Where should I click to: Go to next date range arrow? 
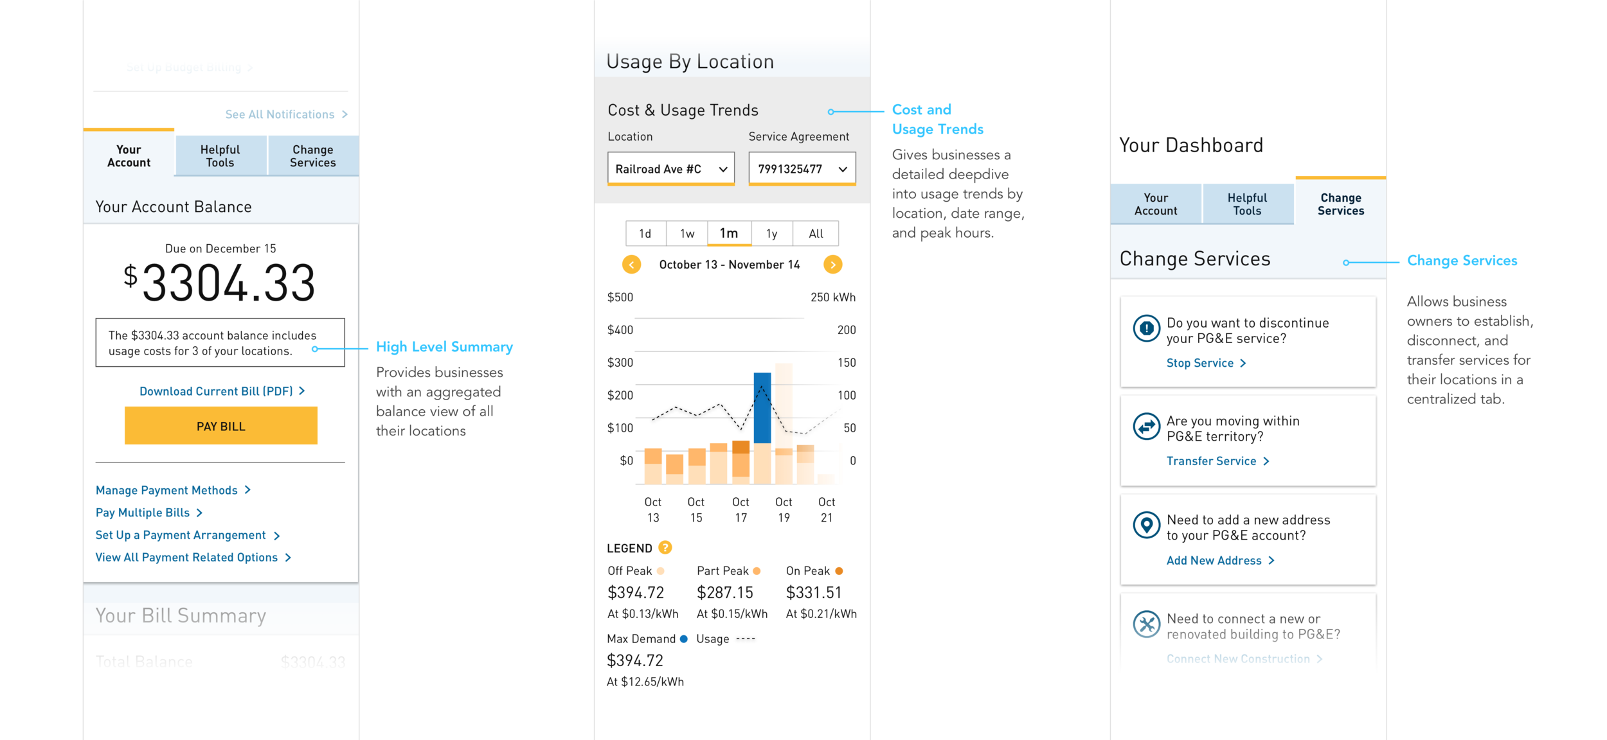coord(832,265)
